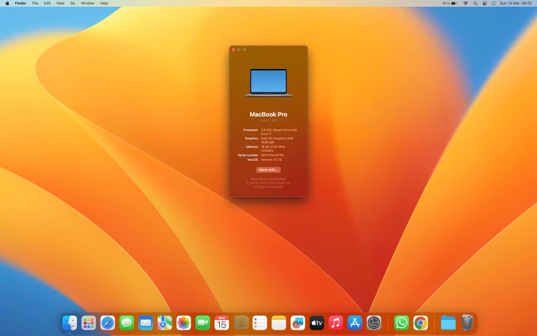This screenshot has width=537, height=336.
Task: Click the Wi-Fi status icon
Action: (x=465, y=3)
